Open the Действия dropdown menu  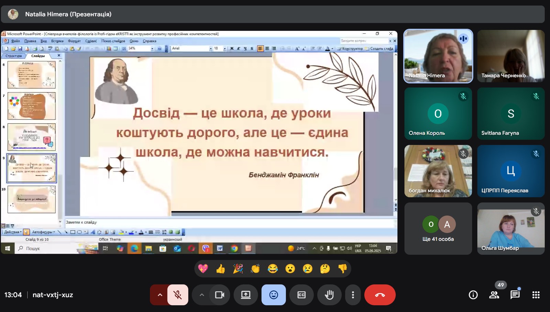coord(13,232)
